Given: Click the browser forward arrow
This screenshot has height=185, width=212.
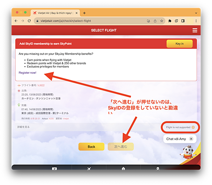Looking at the screenshot, I should tap(22, 21).
